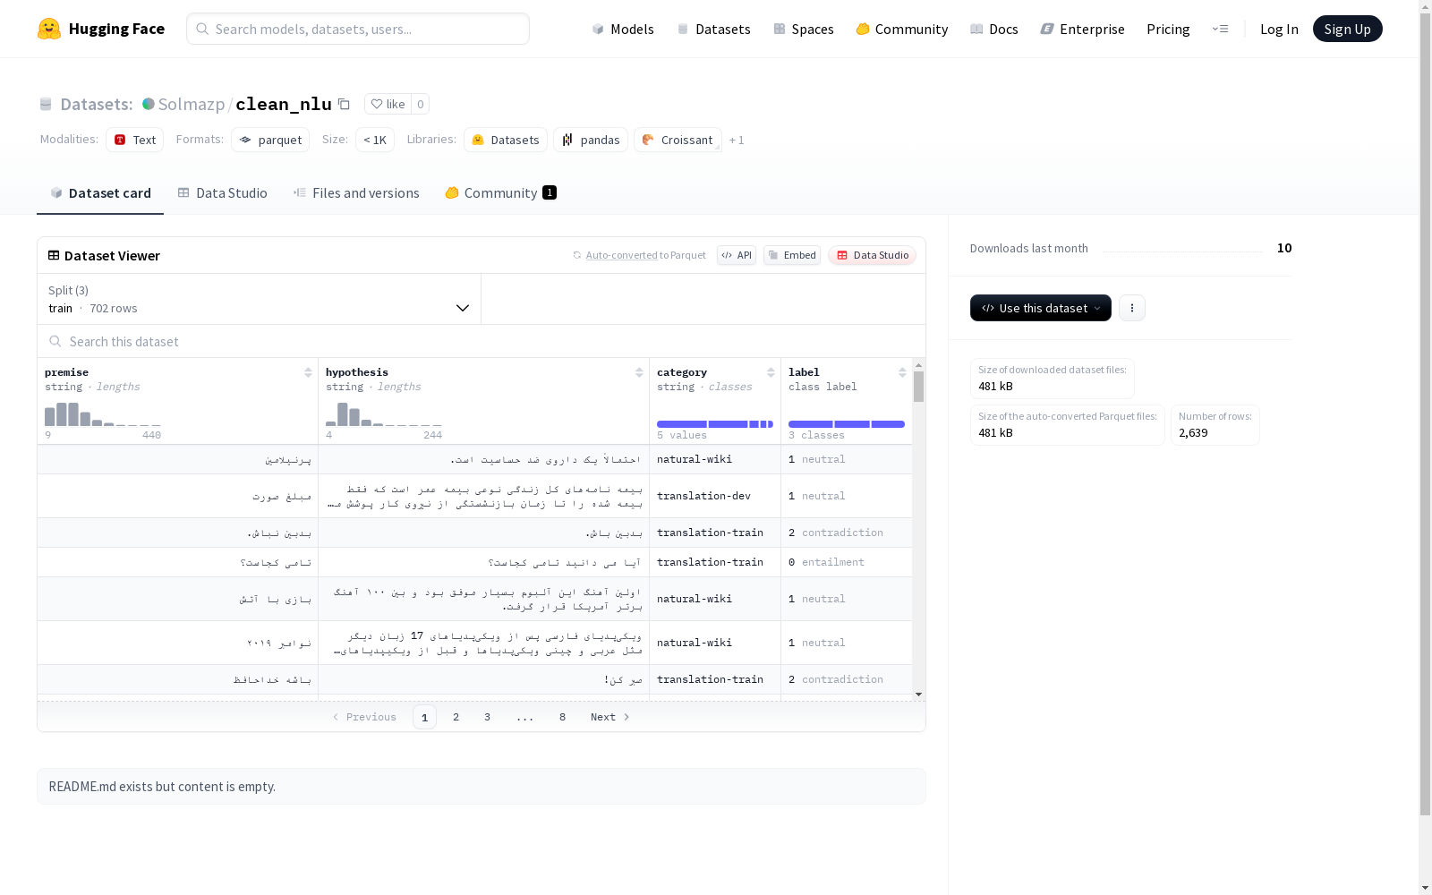Click the API button in Dataset Viewer

(737, 255)
